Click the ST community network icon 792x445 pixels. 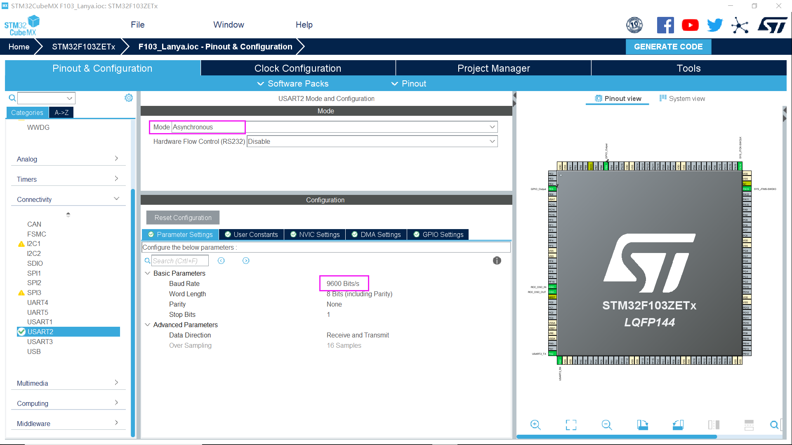click(x=740, y=25)
